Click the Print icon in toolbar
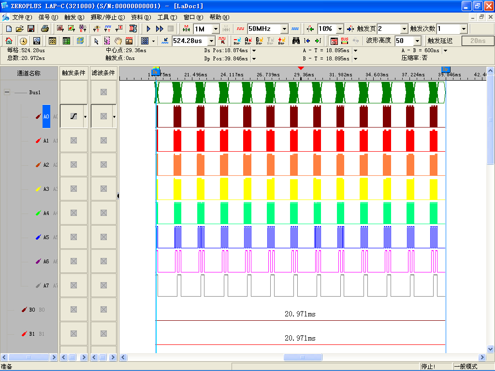This screenshot has height=371, width=495. (x=44, y=29)
